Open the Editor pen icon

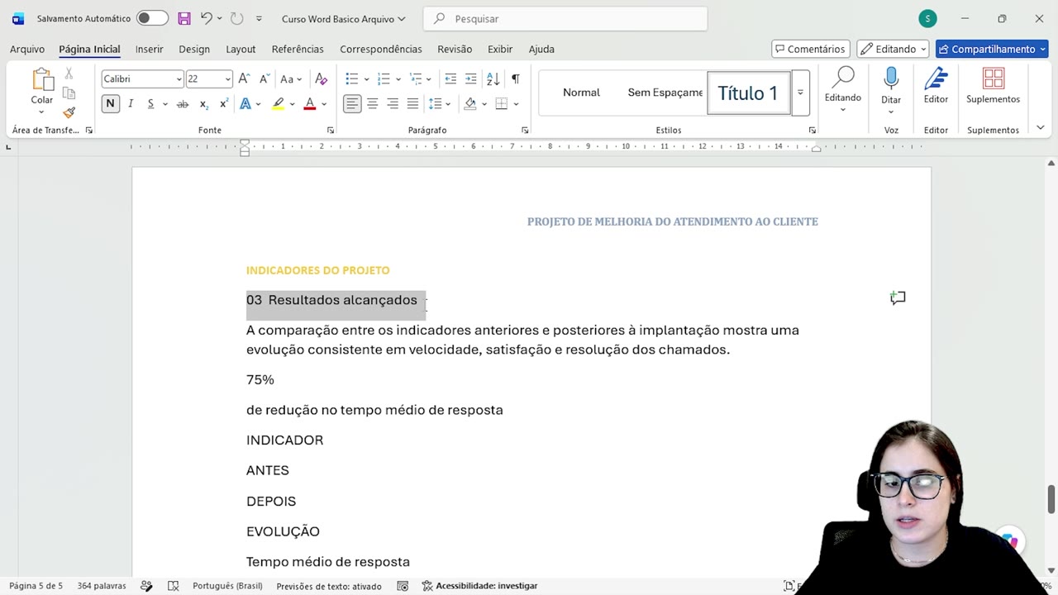point(936,79)
